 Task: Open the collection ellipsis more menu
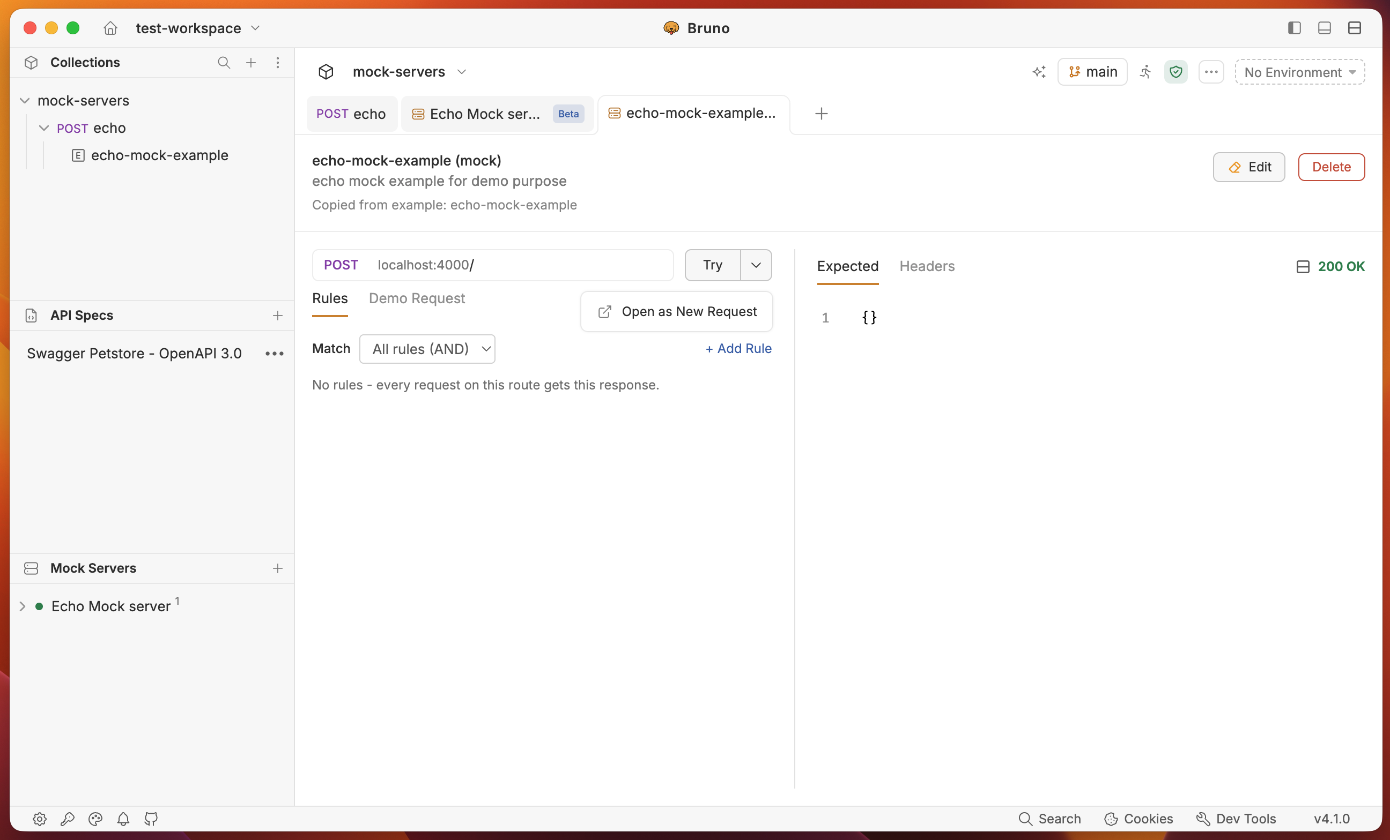[x=1211, y=72]
